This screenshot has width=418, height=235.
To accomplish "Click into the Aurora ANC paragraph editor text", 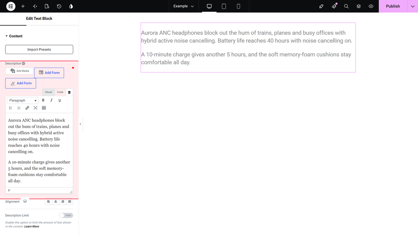I will (38, 136).
